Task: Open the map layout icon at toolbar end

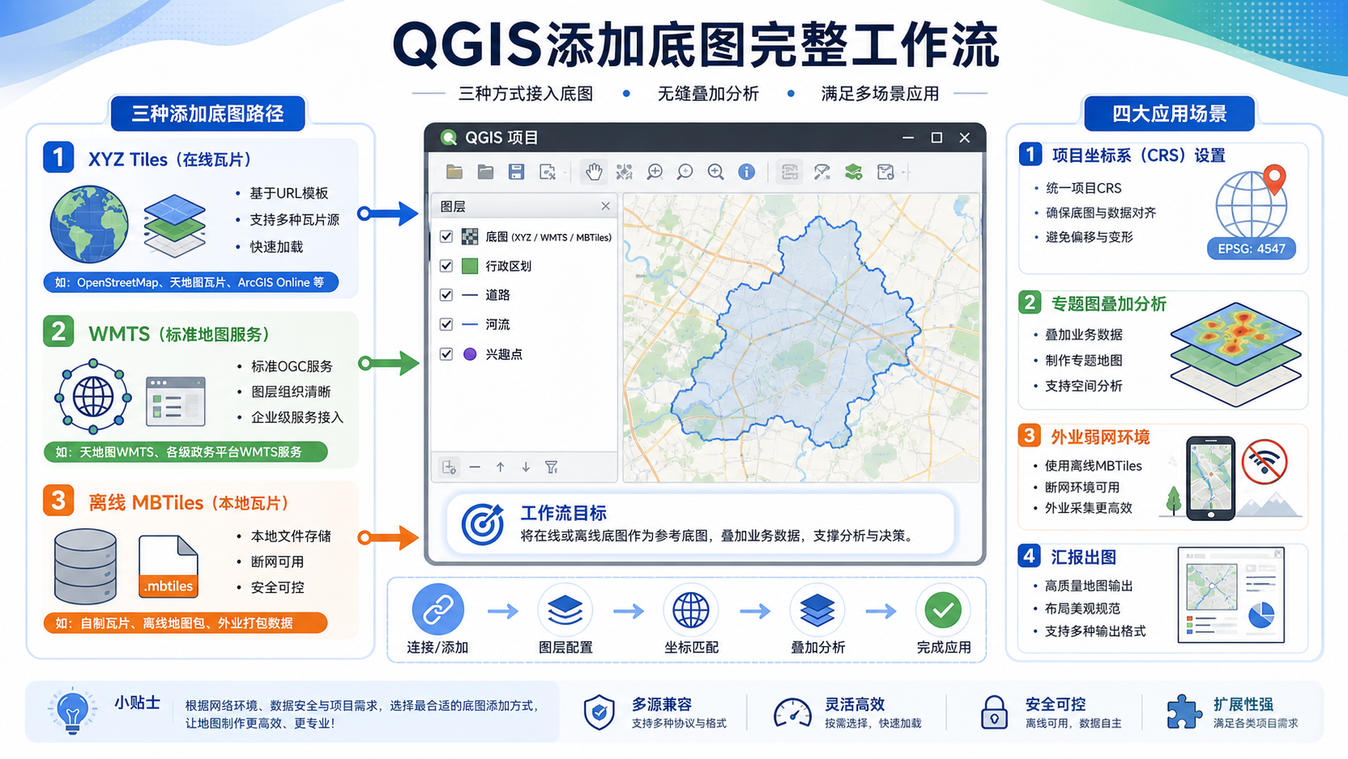Action: (885, 172)
